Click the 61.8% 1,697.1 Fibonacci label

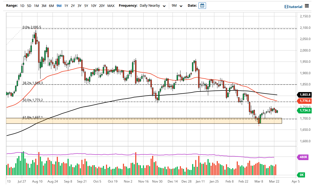click(x=33, y=117)
